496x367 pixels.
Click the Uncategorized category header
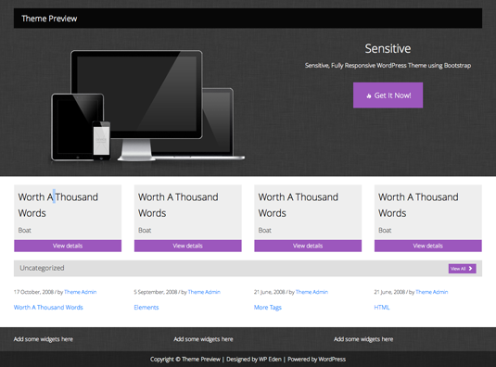[x=42, y=268]
